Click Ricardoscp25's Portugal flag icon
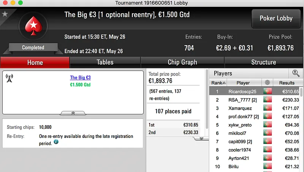 [x=268, y=92]
